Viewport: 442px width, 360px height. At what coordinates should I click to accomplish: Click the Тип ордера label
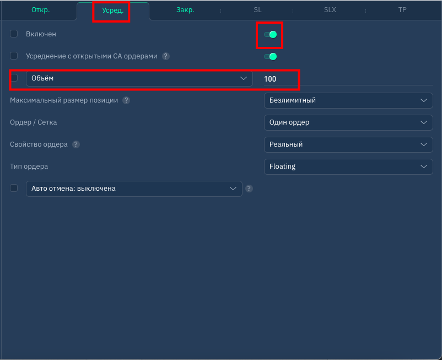(29, 166)
